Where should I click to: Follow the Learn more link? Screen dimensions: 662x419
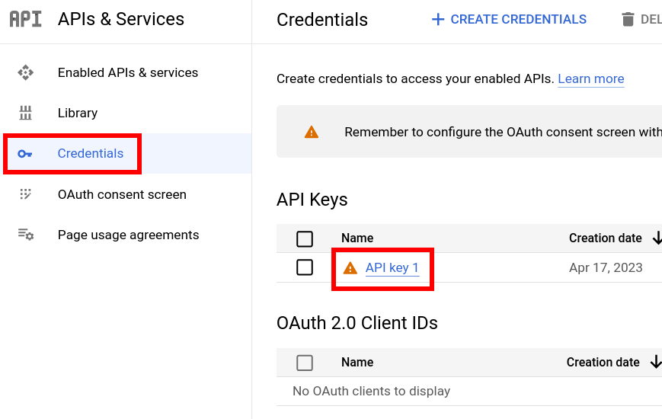pyautogui.click(x=591, y=79)
